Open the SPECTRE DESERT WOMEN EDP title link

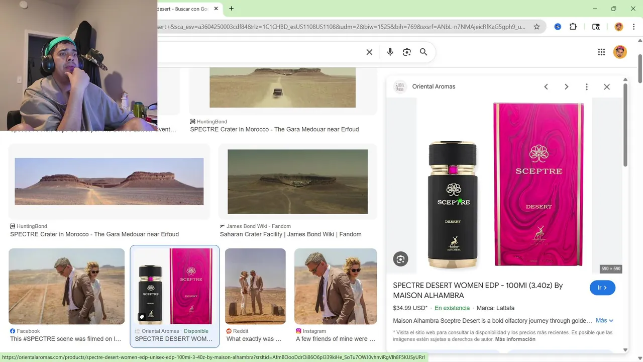(x=478, y=290)
